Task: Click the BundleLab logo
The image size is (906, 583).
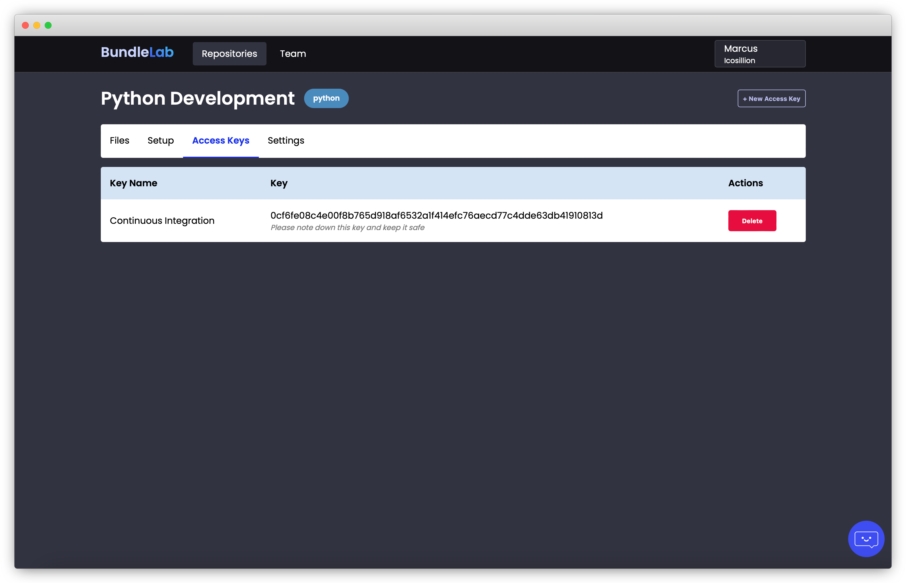Action: pos(137,52)
